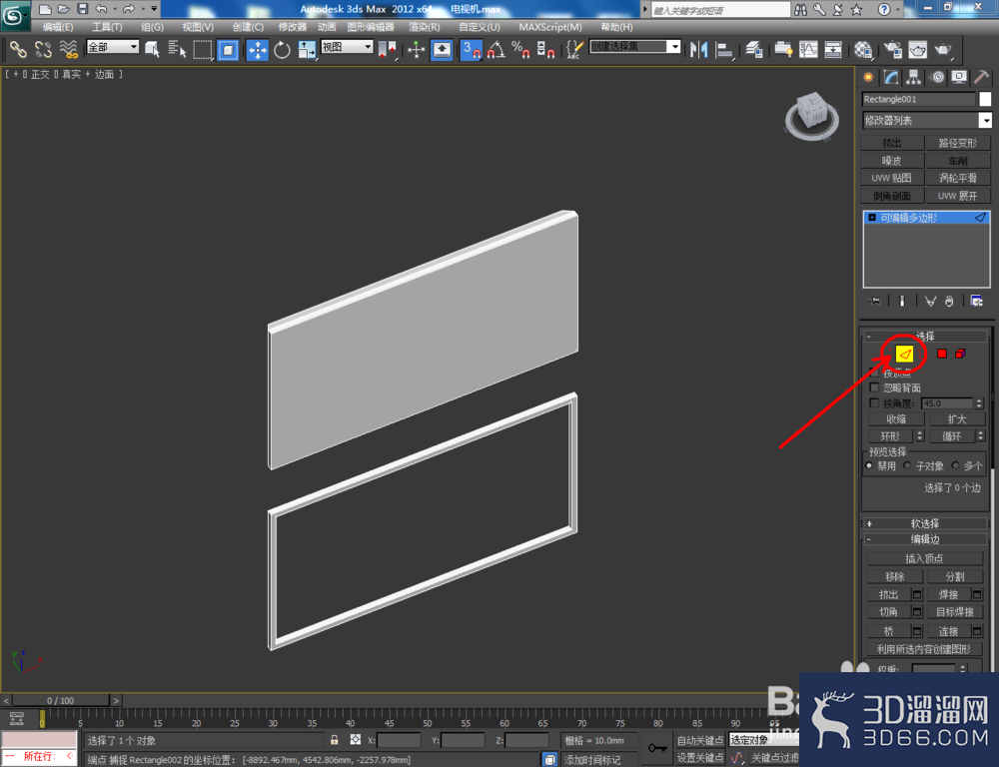Select the 禁用 preview radio button
The width and height of the screenshot is (999, 767).
pyautogui.click(x=869, y=465)
